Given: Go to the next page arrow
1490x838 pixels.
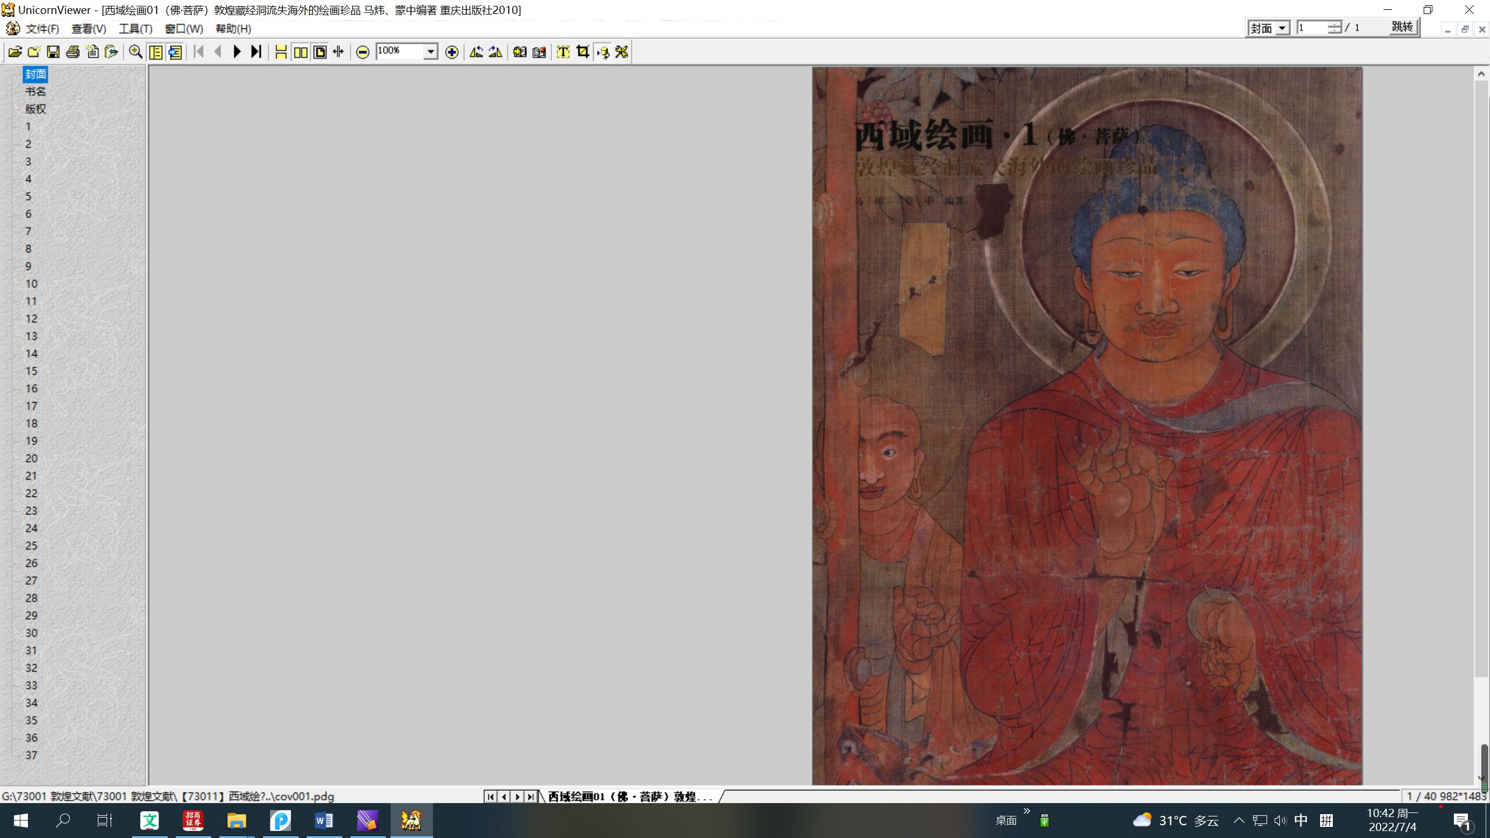Looking at the screenshot, I should [x=237, y=52].
